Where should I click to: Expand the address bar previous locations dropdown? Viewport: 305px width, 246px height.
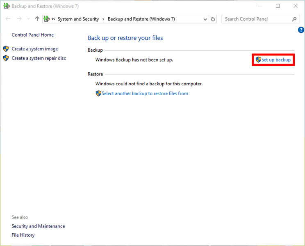coord(205,19)
